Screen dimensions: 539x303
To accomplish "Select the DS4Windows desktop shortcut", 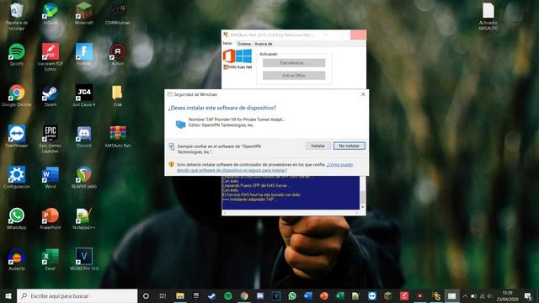I will click(x=118, y=13).
